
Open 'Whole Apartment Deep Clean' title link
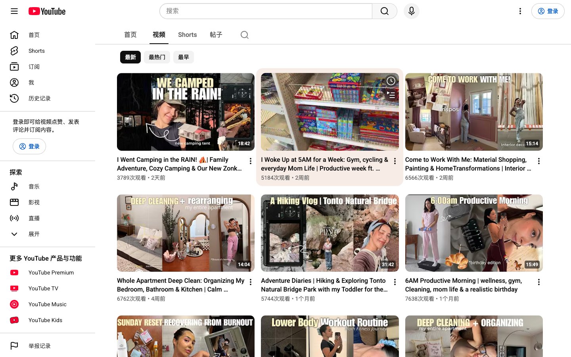pos(180,285)
